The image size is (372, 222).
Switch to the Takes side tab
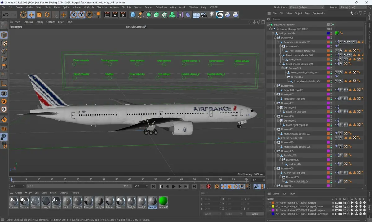click(x=370, y=25)
